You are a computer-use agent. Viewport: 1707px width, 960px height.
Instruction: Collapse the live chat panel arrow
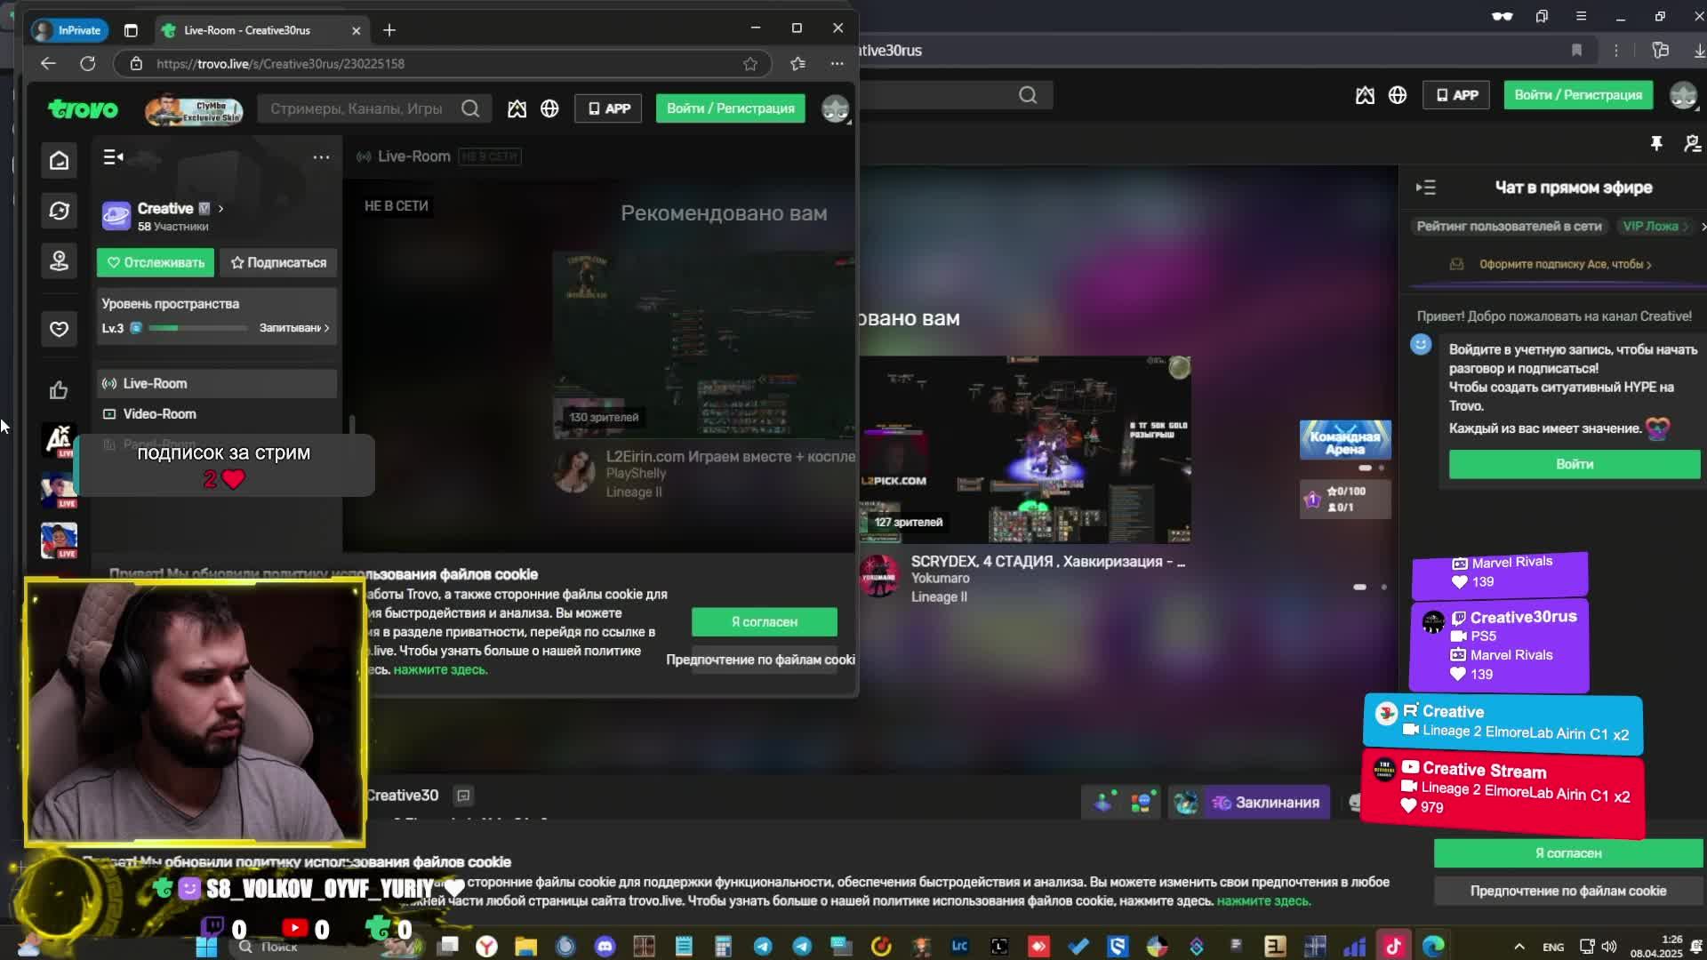coord(1426,188)
